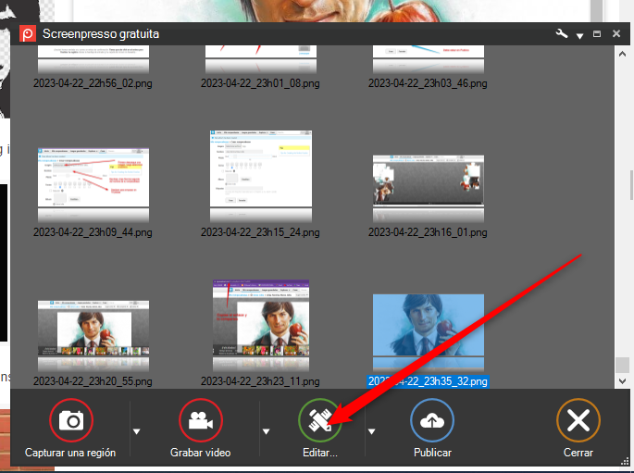Click the file name 2023-04-22_23h20_55.png
This screenshot has width=634, height=473.
(93, 381)
